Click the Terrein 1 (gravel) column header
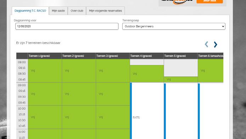Image resolution: width=246 pixels, height=139 pixels. coord(45,56)
